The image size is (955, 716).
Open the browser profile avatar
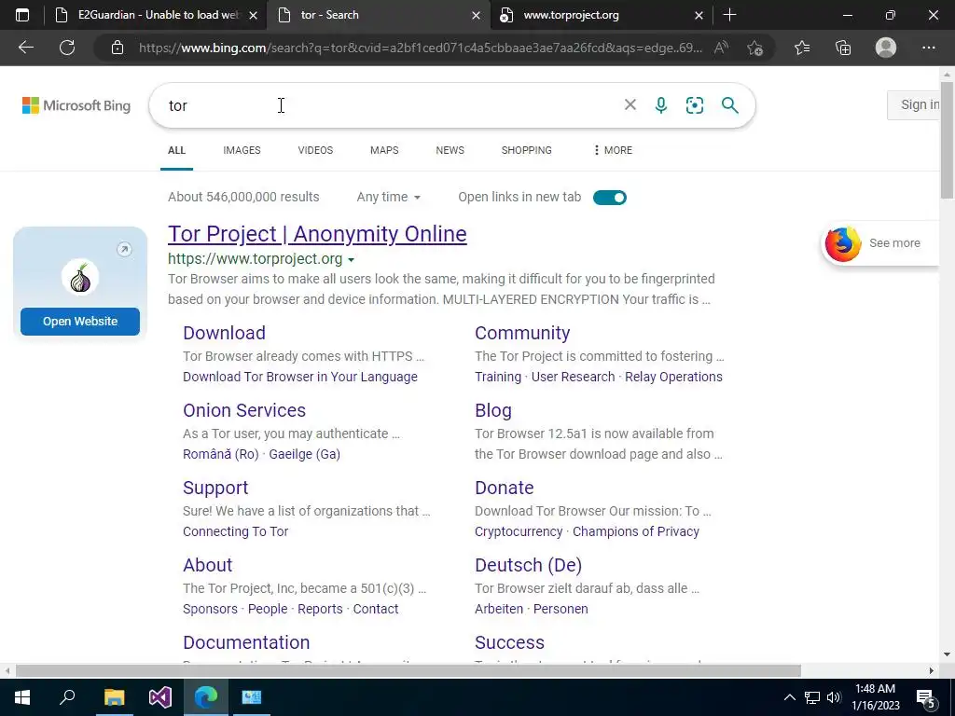click(886, 48)
